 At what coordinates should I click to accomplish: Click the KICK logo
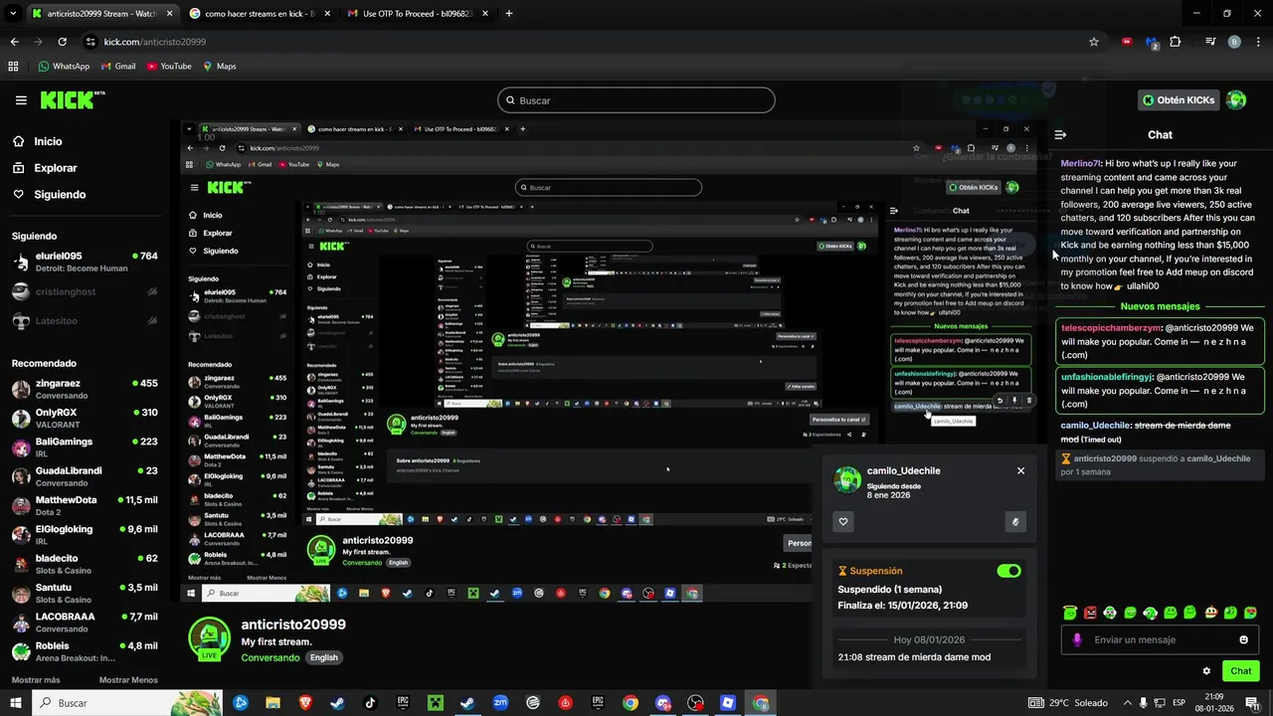72,100
